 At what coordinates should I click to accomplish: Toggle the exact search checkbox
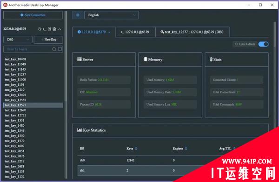(x=60, y=49)
